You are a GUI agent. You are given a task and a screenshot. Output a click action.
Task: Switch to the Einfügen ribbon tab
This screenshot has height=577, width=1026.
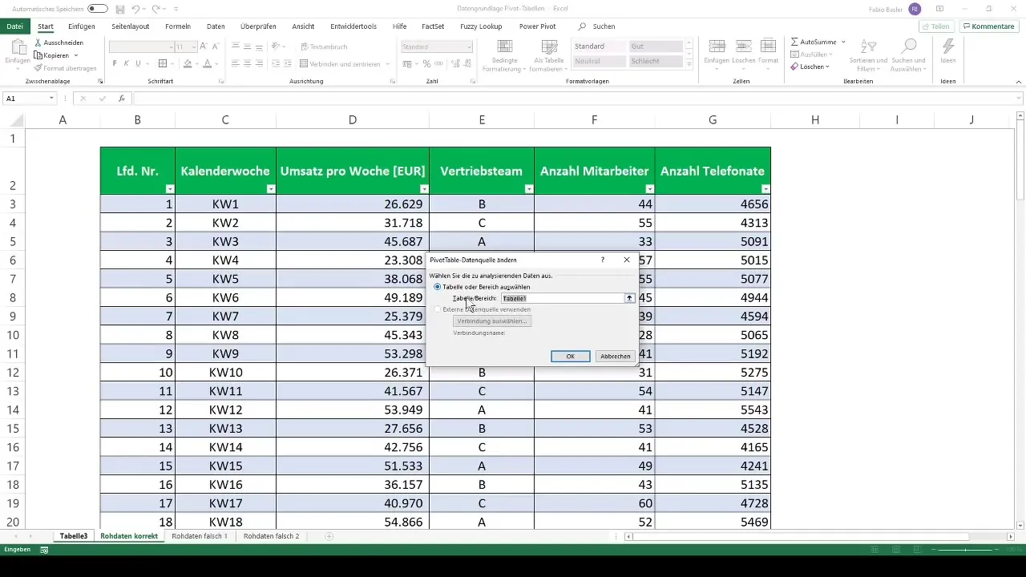(x=82, y=26)
